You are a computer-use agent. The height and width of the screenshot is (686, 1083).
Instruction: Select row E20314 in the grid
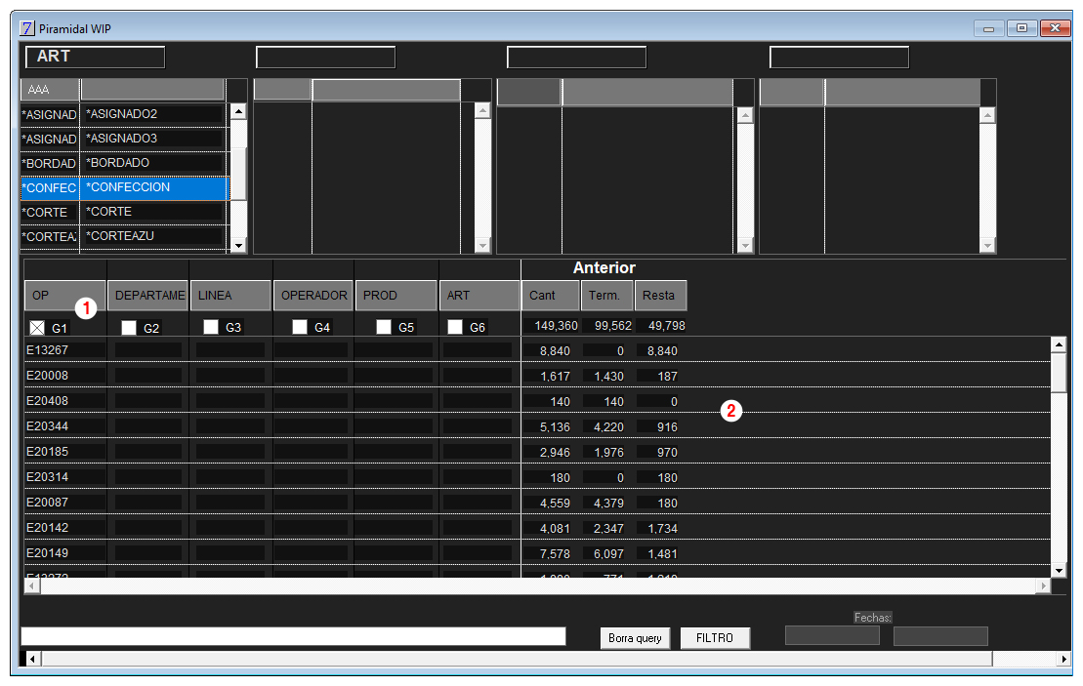tap(537, 477)
